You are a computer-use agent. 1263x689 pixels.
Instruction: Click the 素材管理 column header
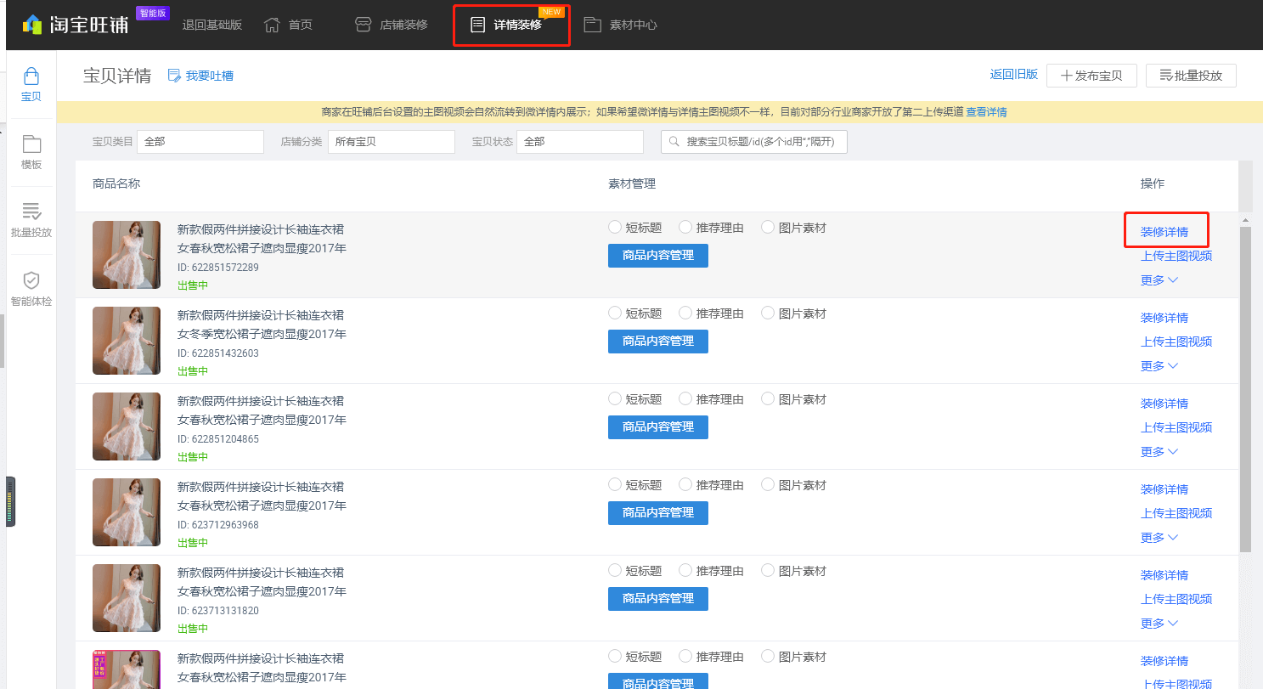point(632,184)
